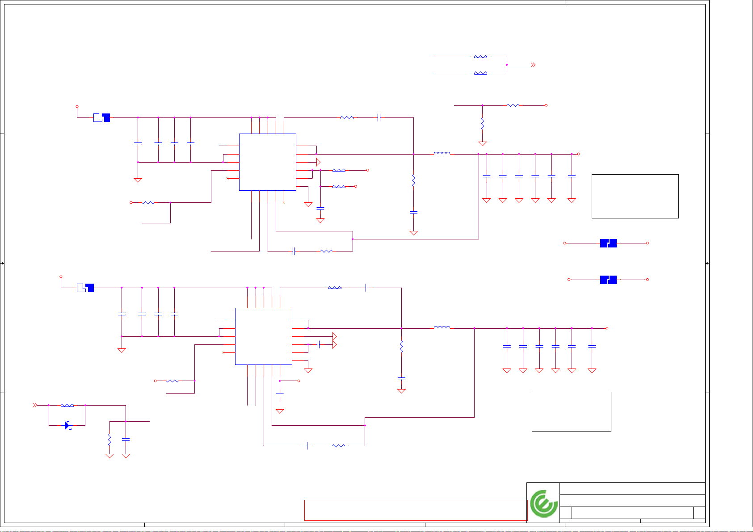Click the empty note box beside the upper output capacitors
The height and width of the screenshot is (532, 753).
[x=635, y=196]
